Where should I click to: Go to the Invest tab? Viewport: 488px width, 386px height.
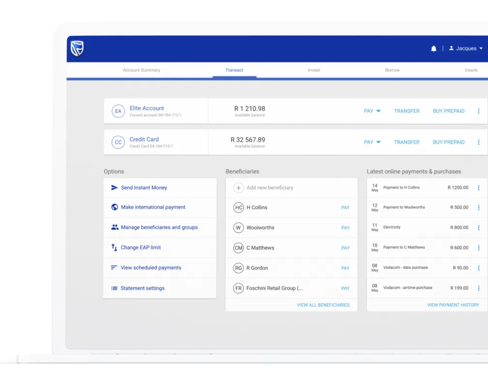click(314, 70)
